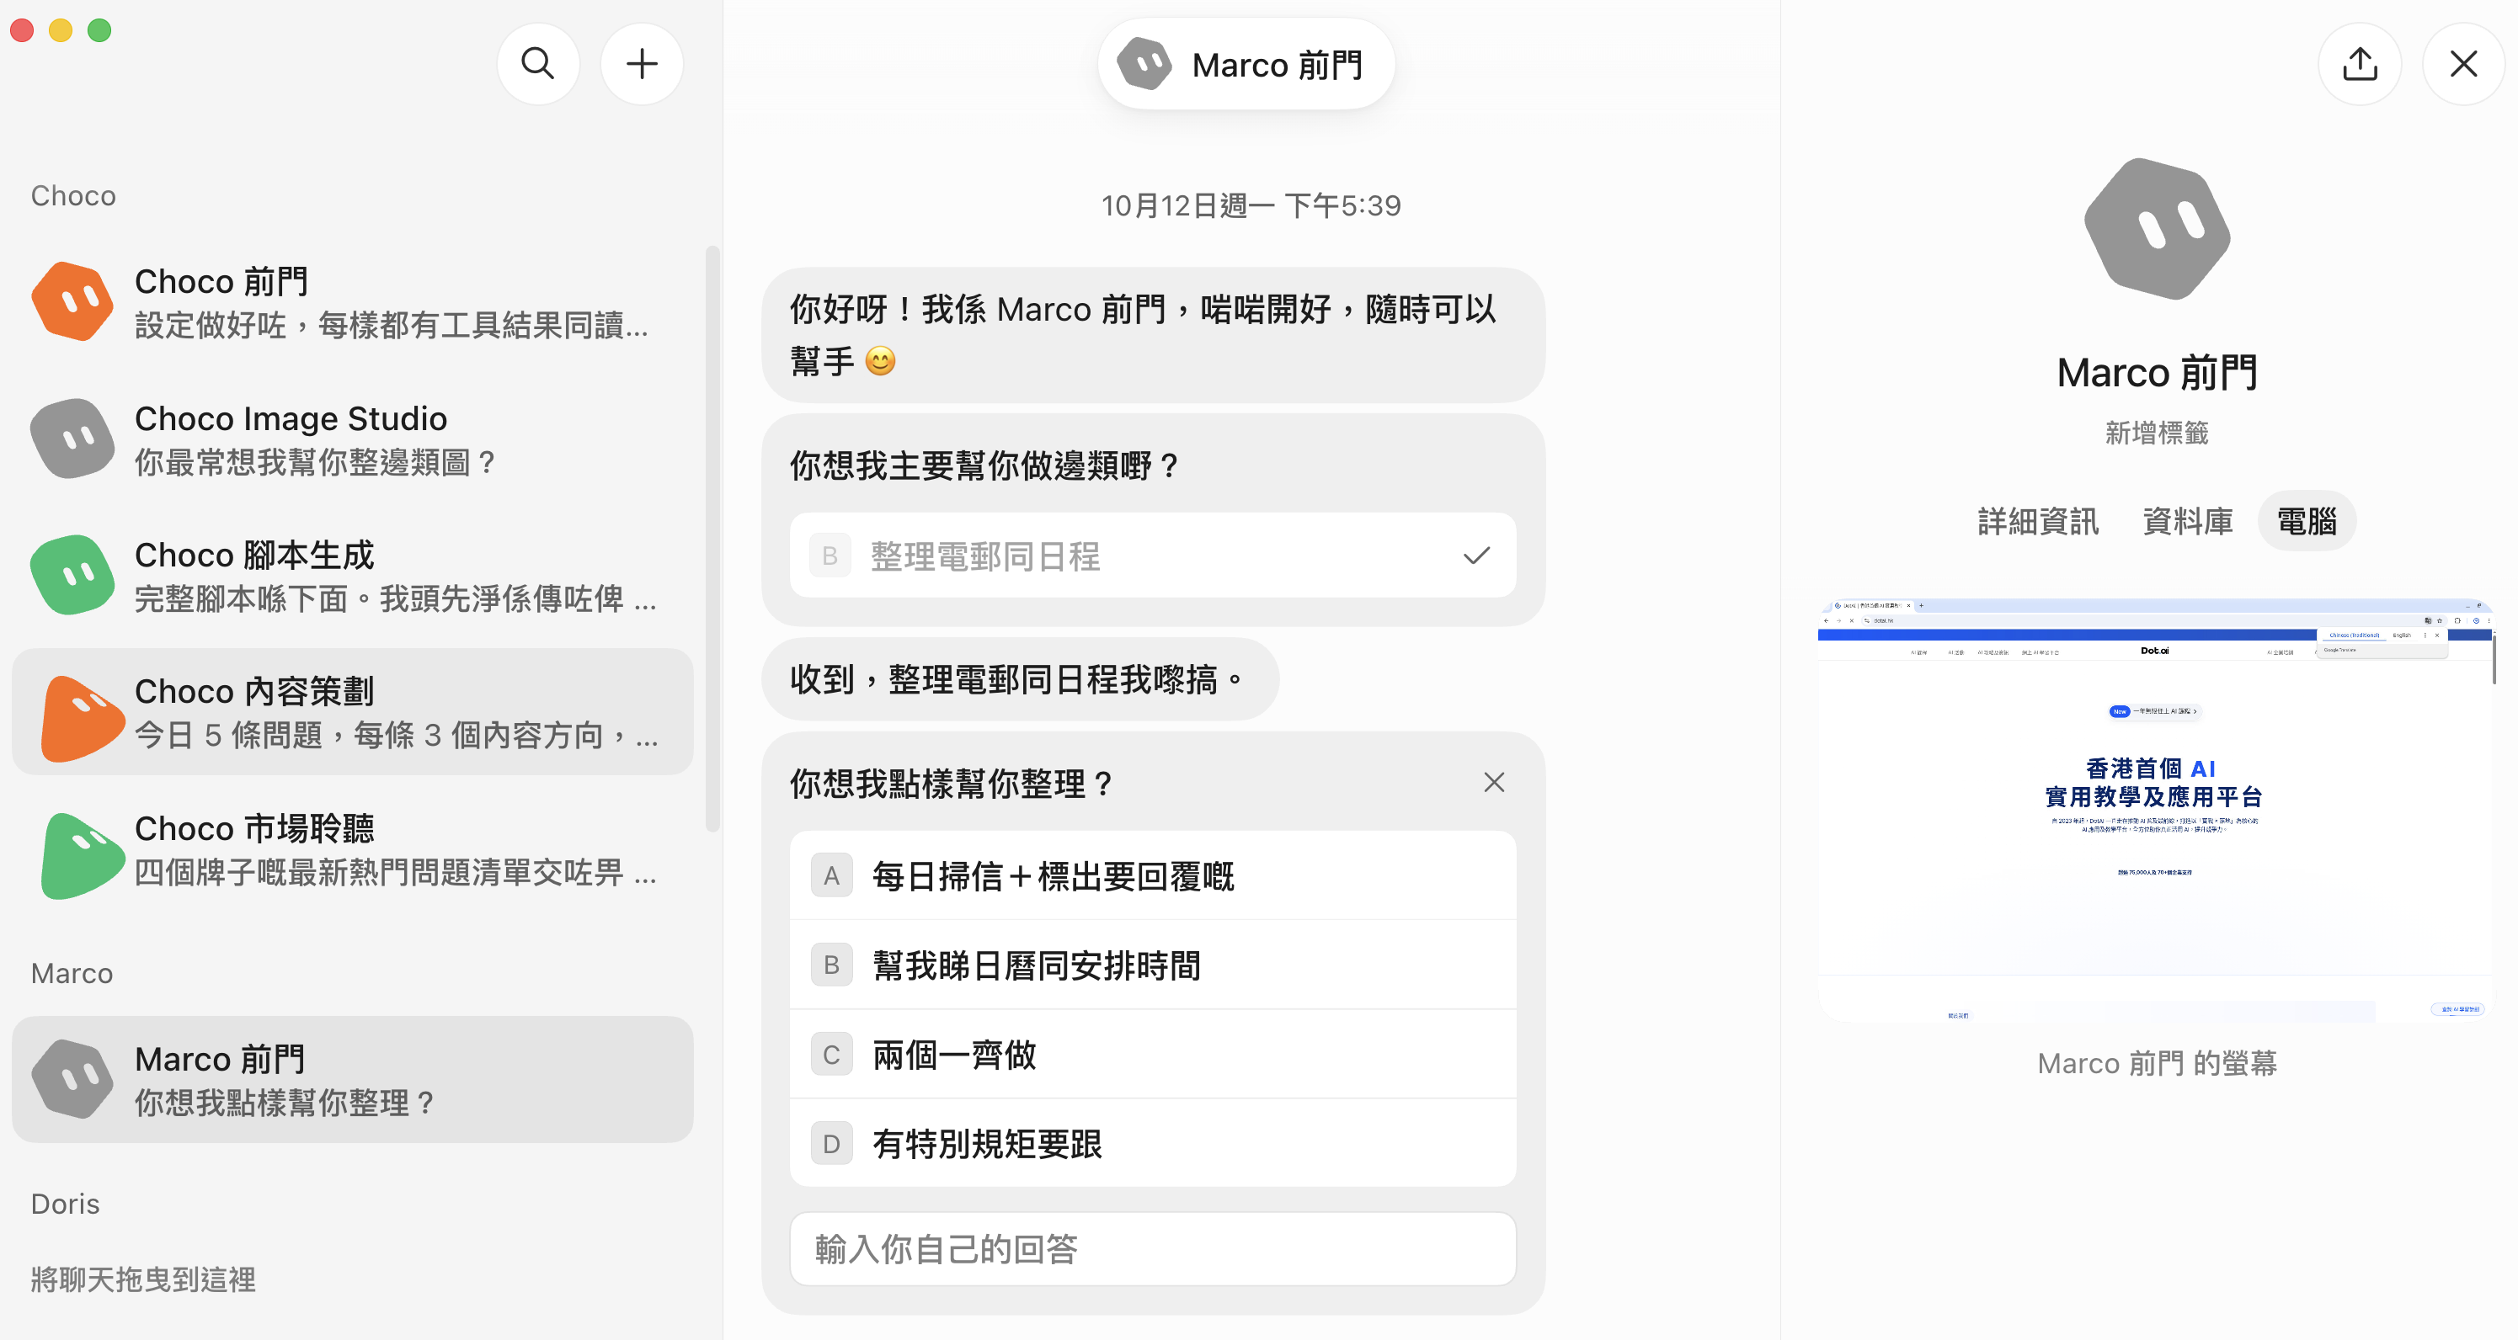Click the 輸入你自己的回答 input field
Screen dimensions: 2518x1340
pyautogui.click(x=1152, y=1248)
